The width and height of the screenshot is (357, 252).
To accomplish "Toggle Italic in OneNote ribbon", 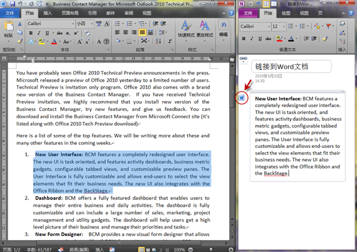I will tap(252, 38).
